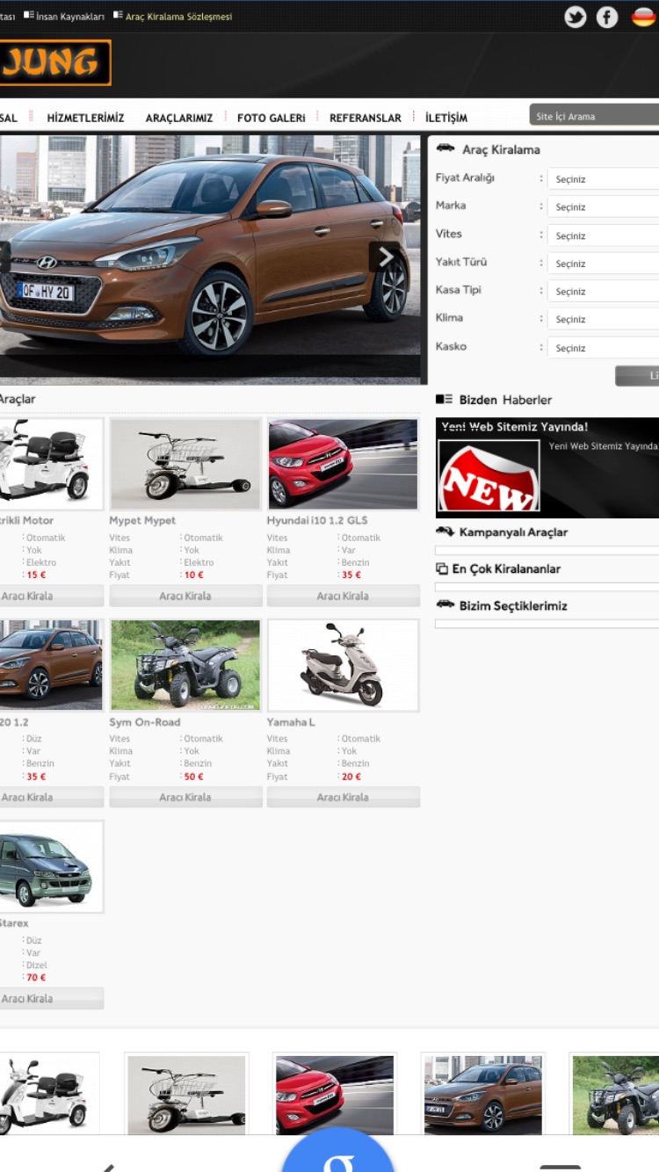
Task: Select the brown car in bottom carousel
Action: [x=483, y=1094]
